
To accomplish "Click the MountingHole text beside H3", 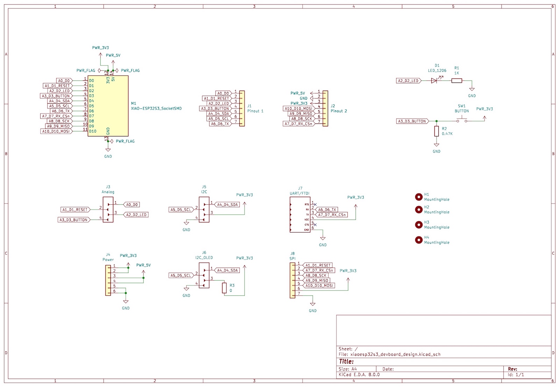I will tap(437, 227).
